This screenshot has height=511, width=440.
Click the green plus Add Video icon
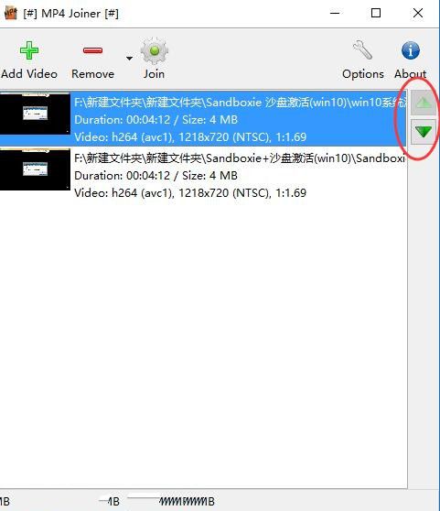click(x=29, y=50)
